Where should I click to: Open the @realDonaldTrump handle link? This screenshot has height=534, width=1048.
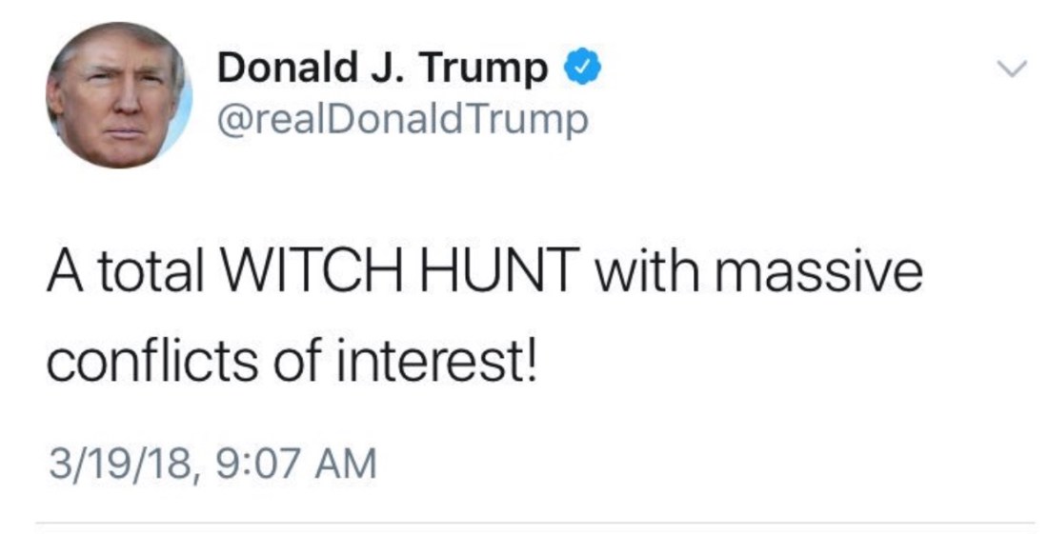(x=403, y=121)
